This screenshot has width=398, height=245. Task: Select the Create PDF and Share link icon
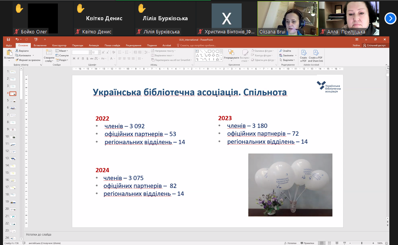pyautogui.click(x=316, y=55)
